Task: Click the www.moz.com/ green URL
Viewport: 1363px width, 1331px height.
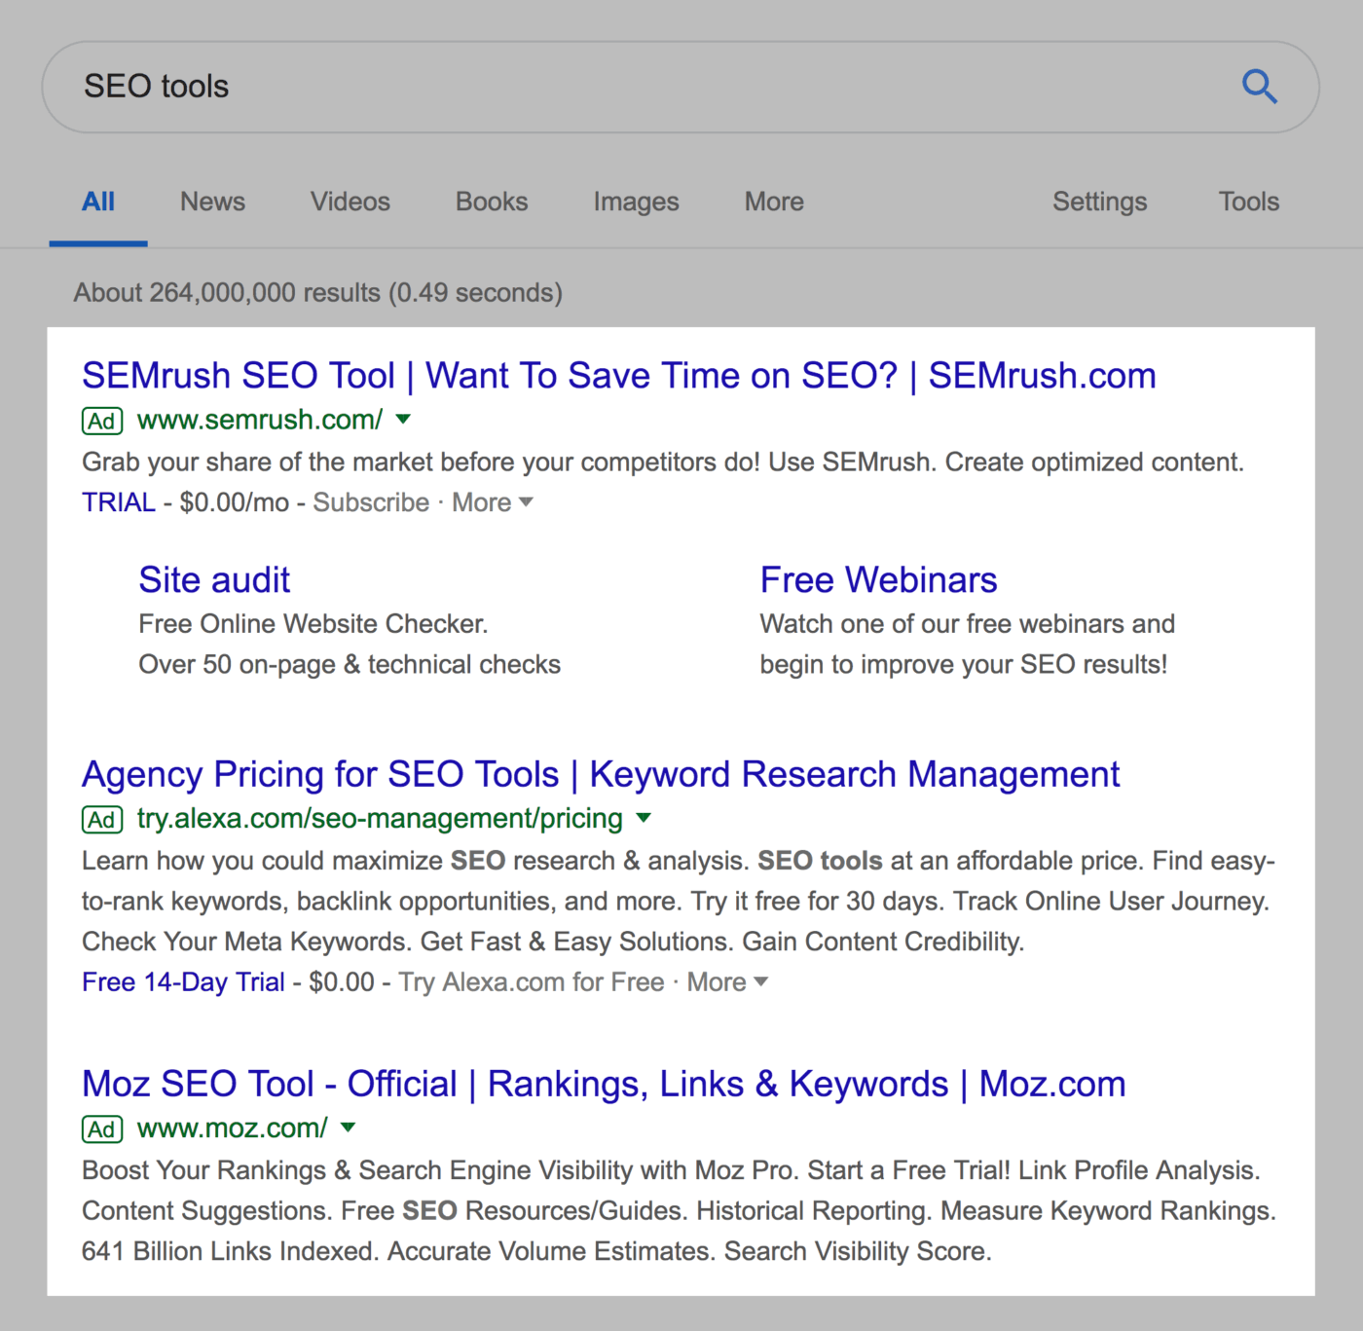Action: 233,1128
